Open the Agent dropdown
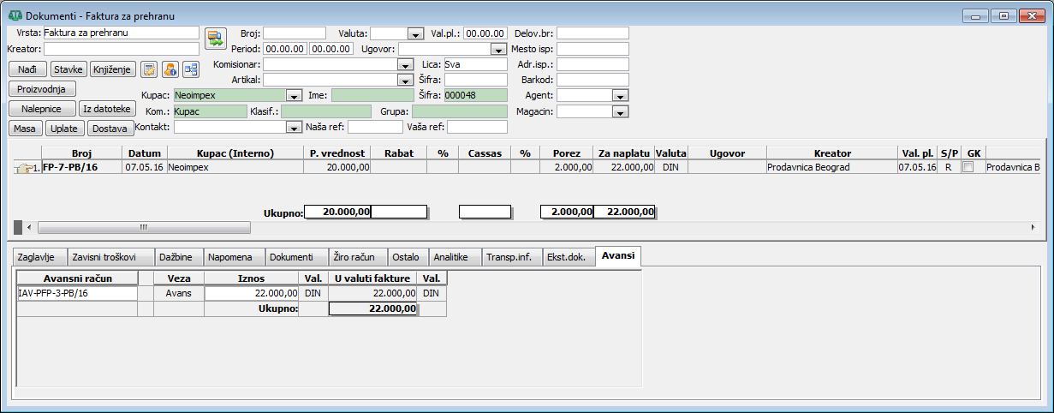The height and width of the screenshot is (413, 1054). tap(621, 95)
